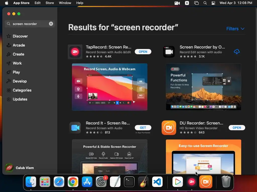Open the App Store menu

point(21,3)
